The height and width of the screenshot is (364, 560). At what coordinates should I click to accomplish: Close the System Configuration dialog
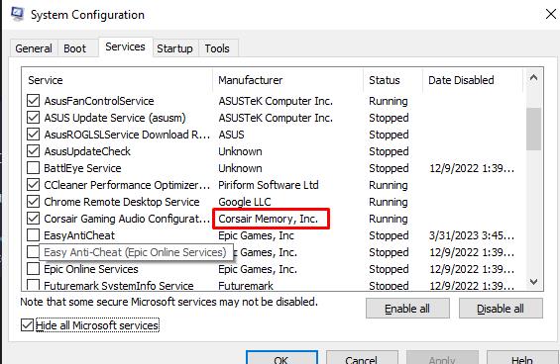click(x=551, y=14)
